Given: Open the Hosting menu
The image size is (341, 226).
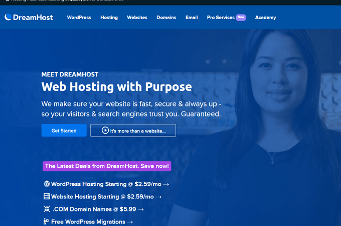Looking at the screenshot, I should pyautogui.click(x=109, y=18).
